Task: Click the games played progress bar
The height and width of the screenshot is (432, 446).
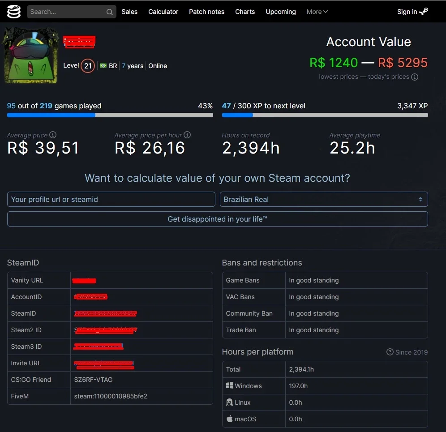Action: point(110,115)
